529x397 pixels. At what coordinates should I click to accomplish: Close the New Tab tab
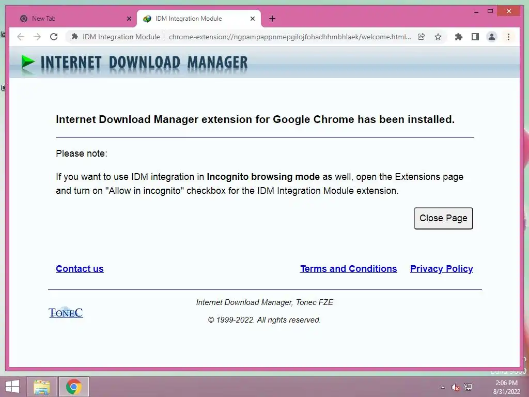click(x=129, y=19)
